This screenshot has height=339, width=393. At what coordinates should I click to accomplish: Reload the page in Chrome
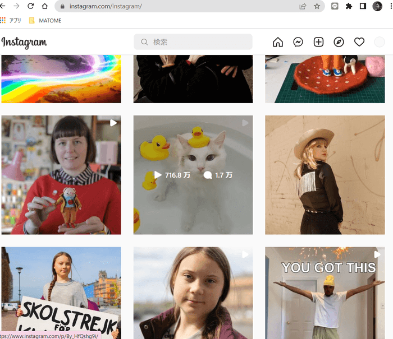click(30, 7)
